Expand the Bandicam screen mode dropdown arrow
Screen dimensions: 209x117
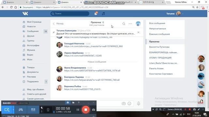13,110
